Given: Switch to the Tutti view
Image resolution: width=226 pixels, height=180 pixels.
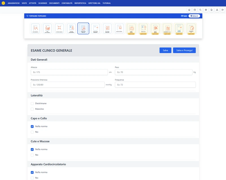Looking at the screenshot, I should click(x=184, y=16).
